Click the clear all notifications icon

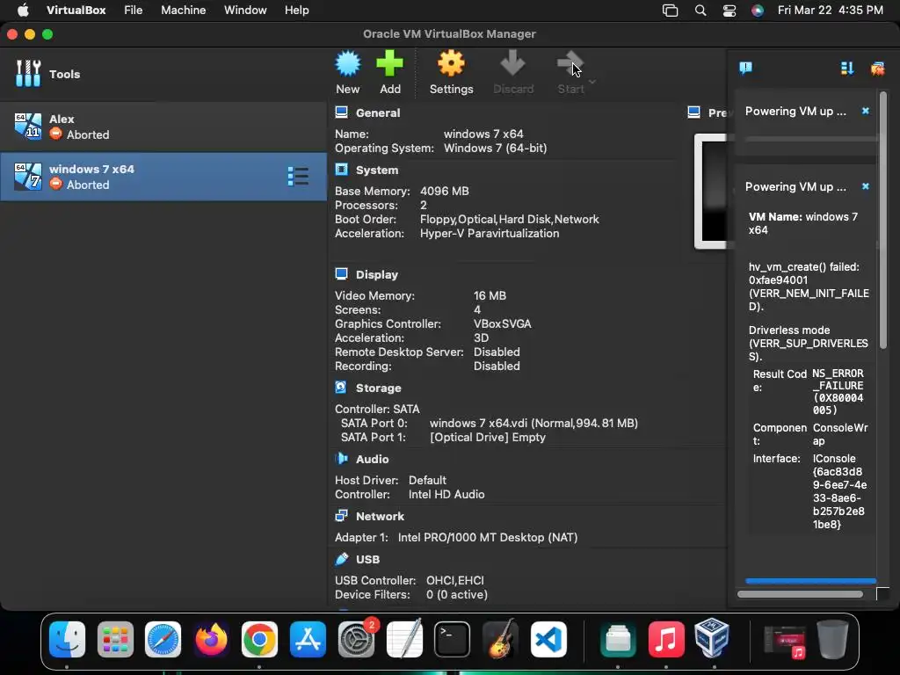coord(878,69)
